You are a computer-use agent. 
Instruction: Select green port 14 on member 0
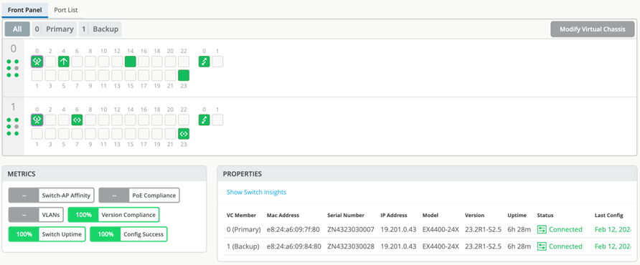tap(130, 62)
